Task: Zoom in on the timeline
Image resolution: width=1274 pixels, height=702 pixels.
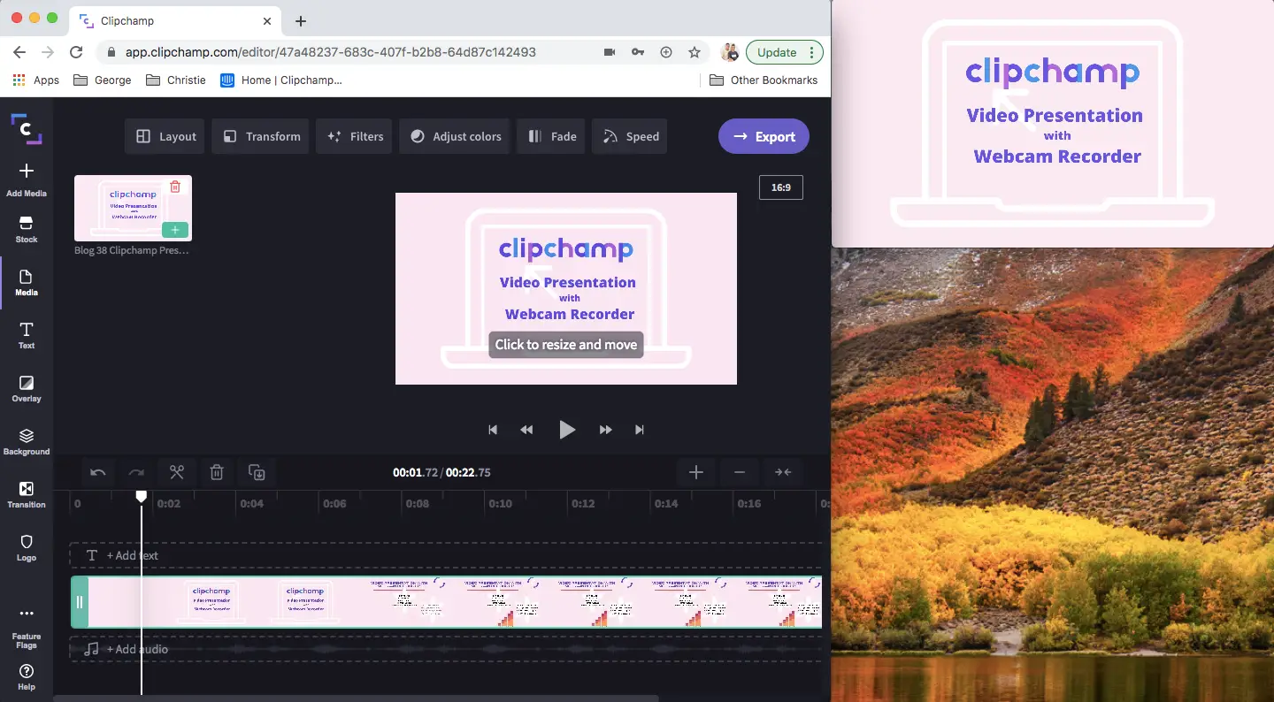Action: [x=696, y=472]
